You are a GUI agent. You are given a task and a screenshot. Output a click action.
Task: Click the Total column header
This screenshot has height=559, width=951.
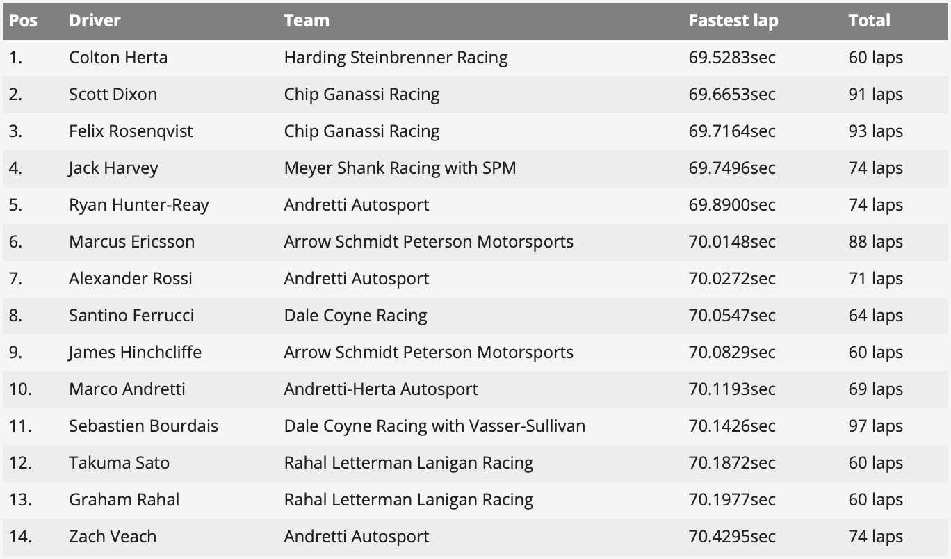click(869, 21)
